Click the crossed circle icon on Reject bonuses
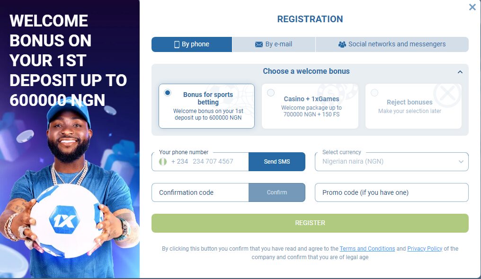The height and width of the screenshot is (279, 481). click(447, 94)
